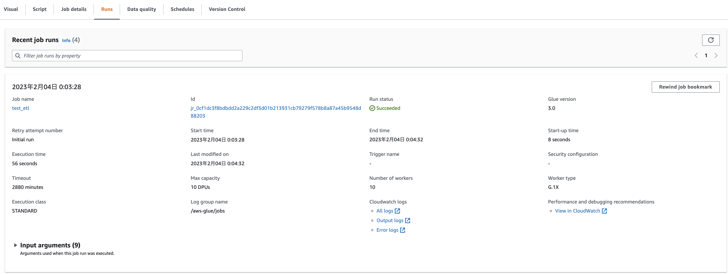Click the 56 seconds execution time value

[x=25, y=164]
